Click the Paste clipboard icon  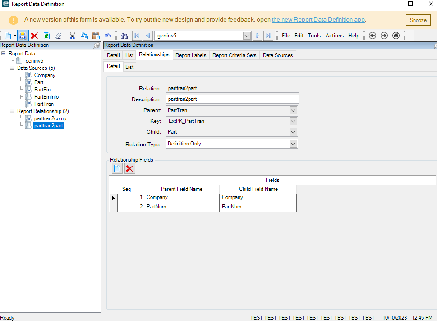point(96,36)
